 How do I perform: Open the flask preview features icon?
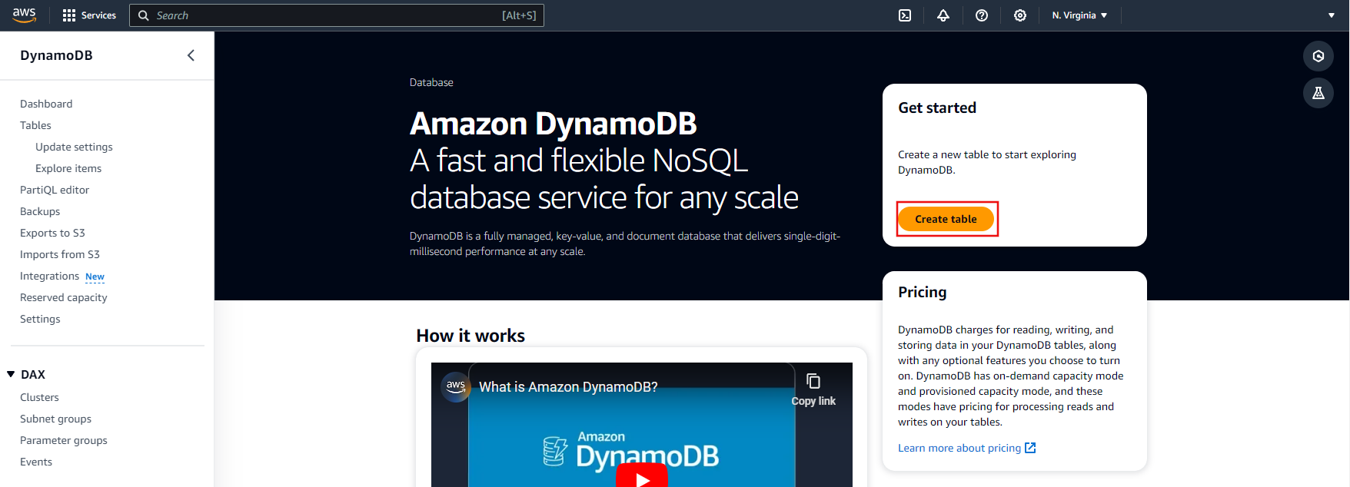tap(1318, 93)
